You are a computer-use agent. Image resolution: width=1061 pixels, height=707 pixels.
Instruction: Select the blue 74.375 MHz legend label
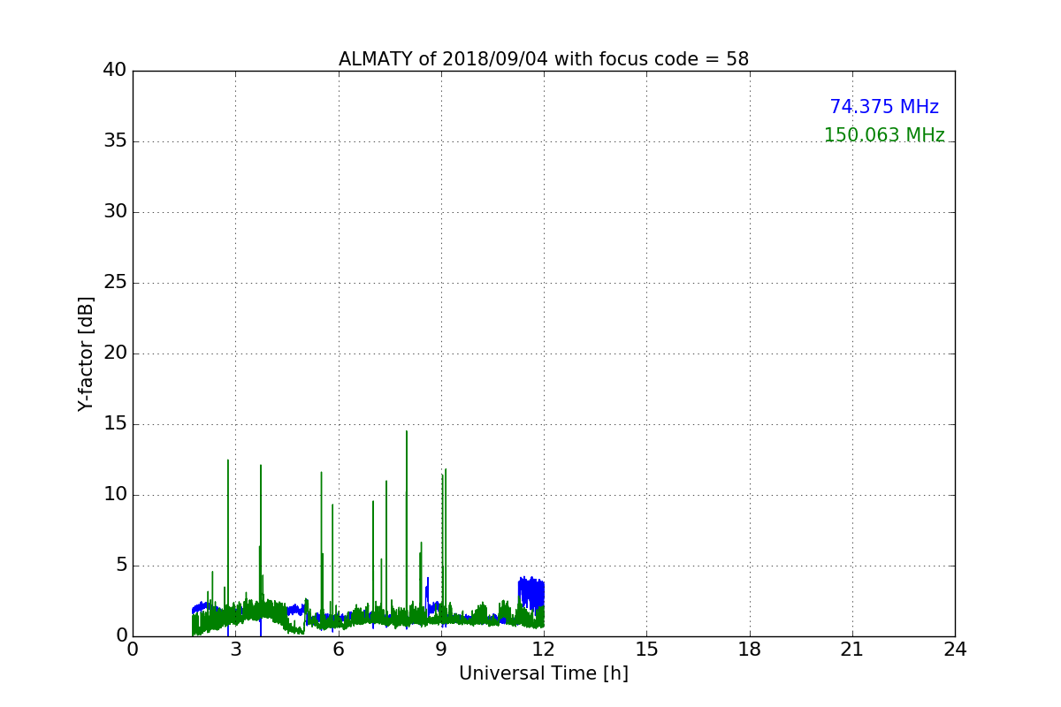click(884, 107)
